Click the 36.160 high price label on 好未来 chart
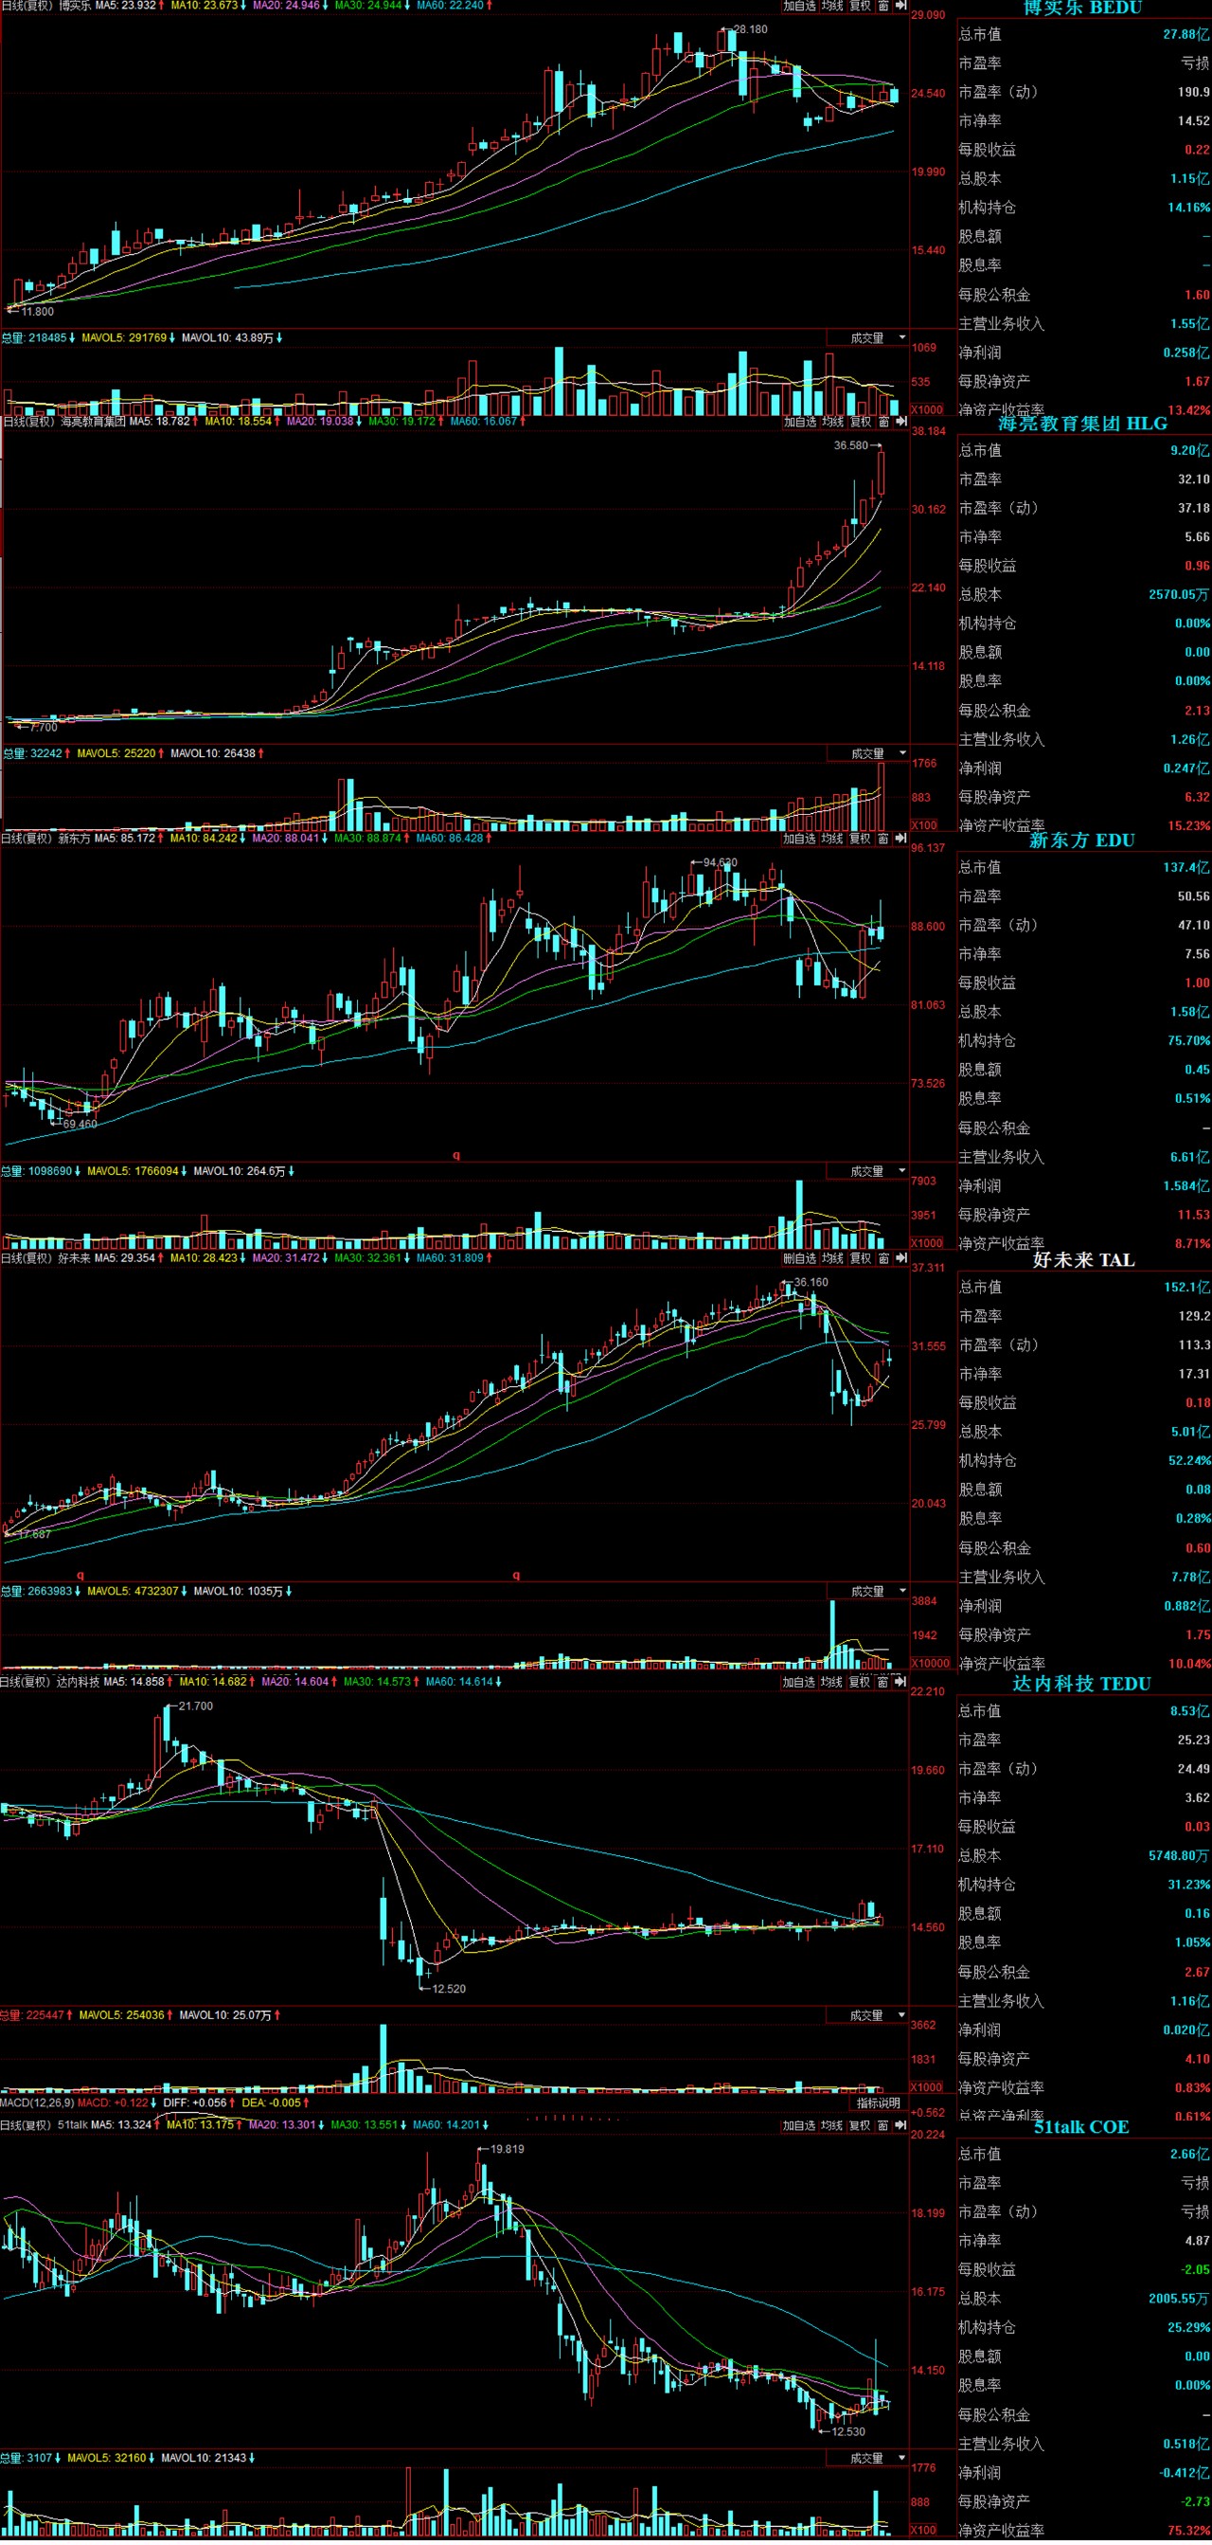 click(811, 1282)
